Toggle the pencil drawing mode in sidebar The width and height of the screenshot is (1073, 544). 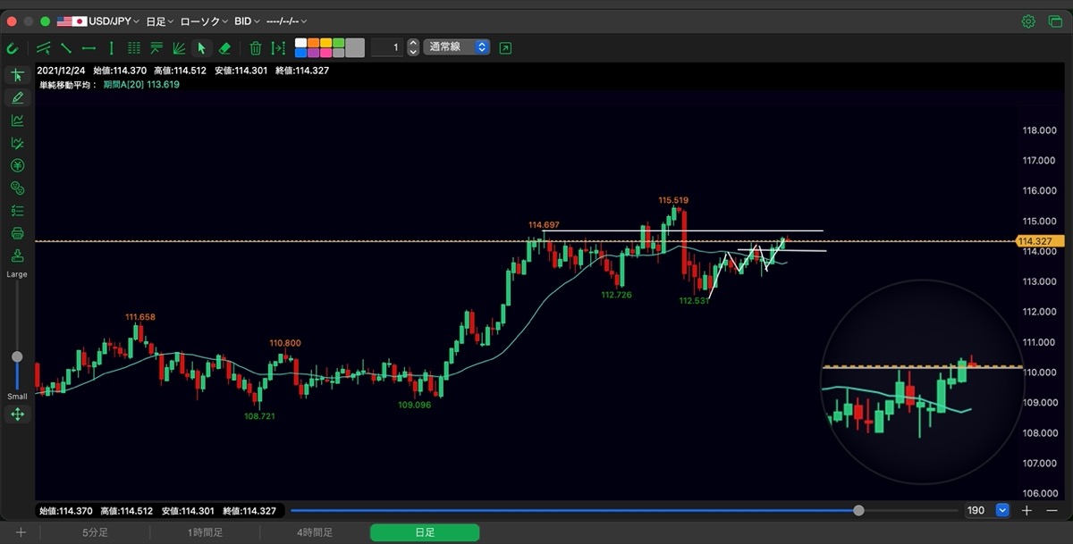(x=17, y=97)
